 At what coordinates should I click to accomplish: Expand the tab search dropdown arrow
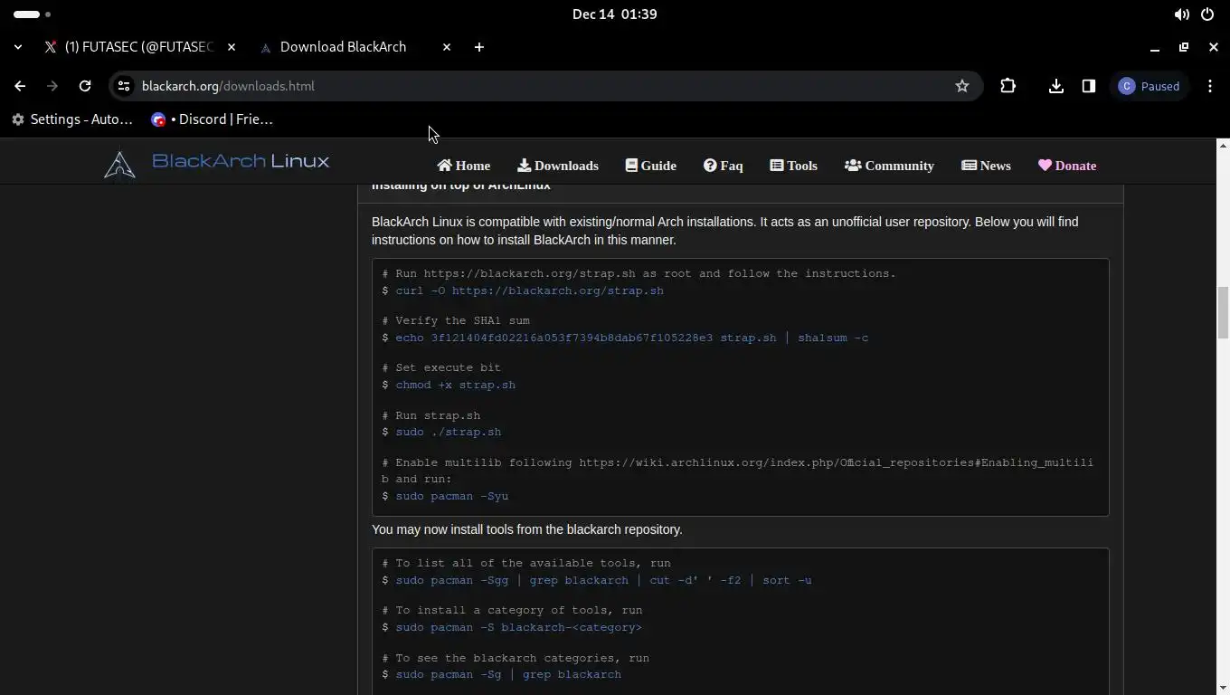[18, 47]
